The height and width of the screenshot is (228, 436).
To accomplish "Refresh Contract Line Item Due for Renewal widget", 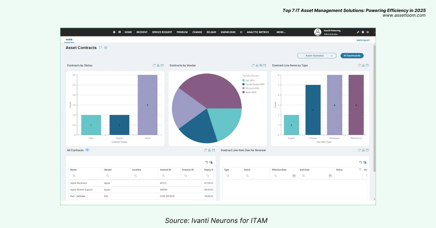I will (359, 150).
